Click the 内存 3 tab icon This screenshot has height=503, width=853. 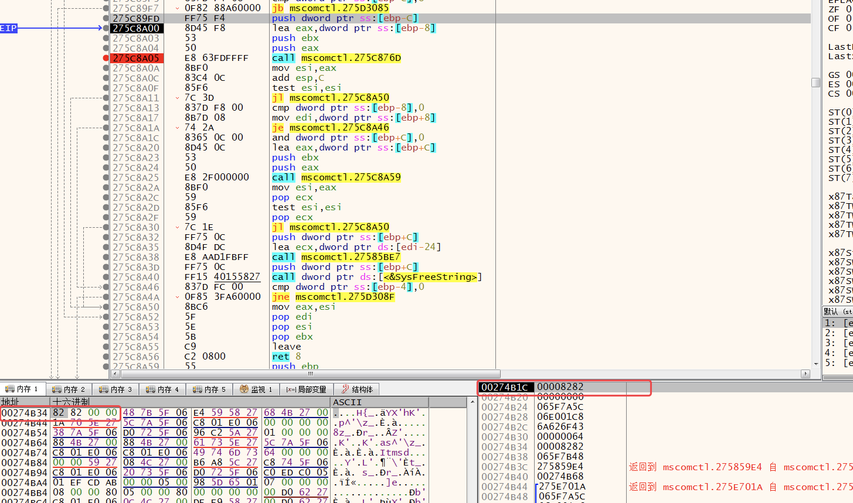coord(103,389)
